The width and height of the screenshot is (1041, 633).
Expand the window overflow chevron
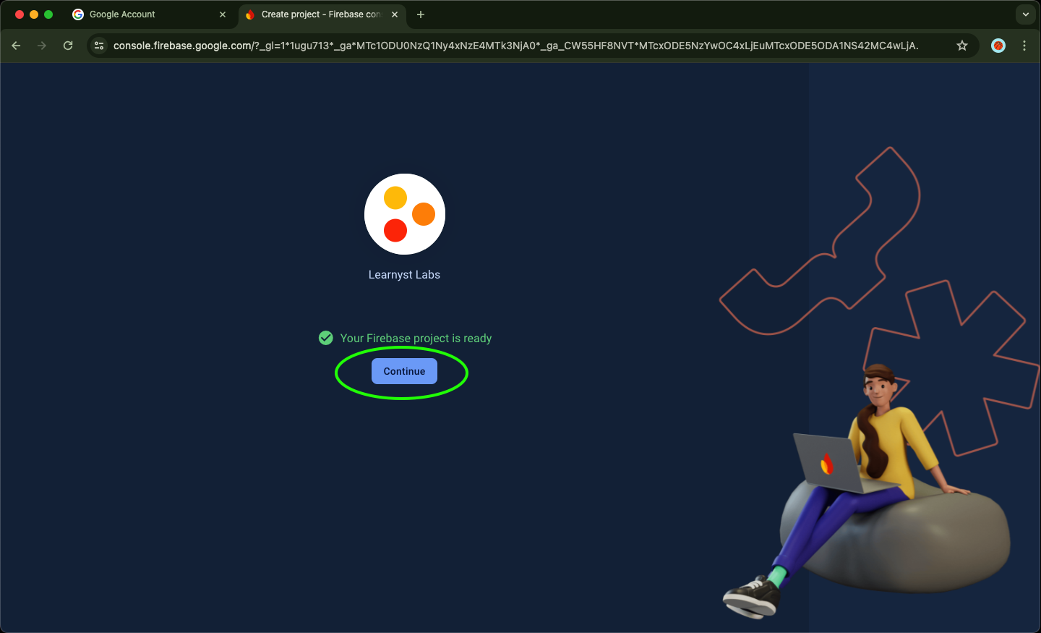tap(1026, 14)
